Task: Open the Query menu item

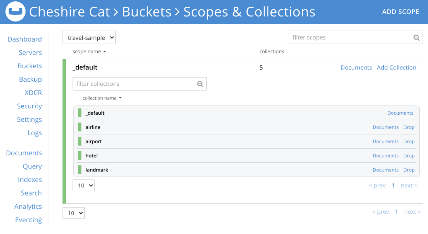Action: (32, 166)
